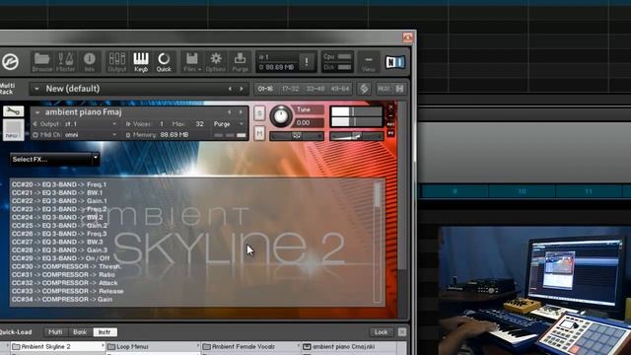Toggle the instrument PV button
This screenshot has width=631, height=355.
pos(390,133)
